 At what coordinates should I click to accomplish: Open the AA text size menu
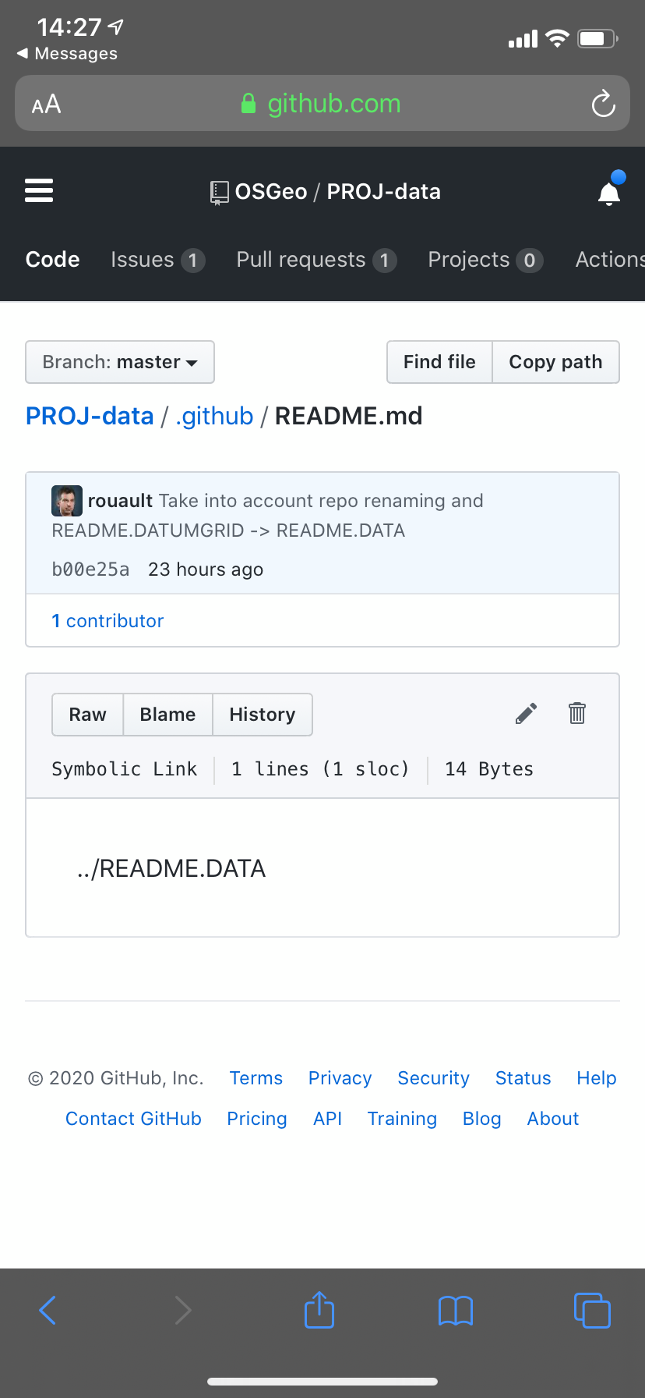(x=46, y=102)
